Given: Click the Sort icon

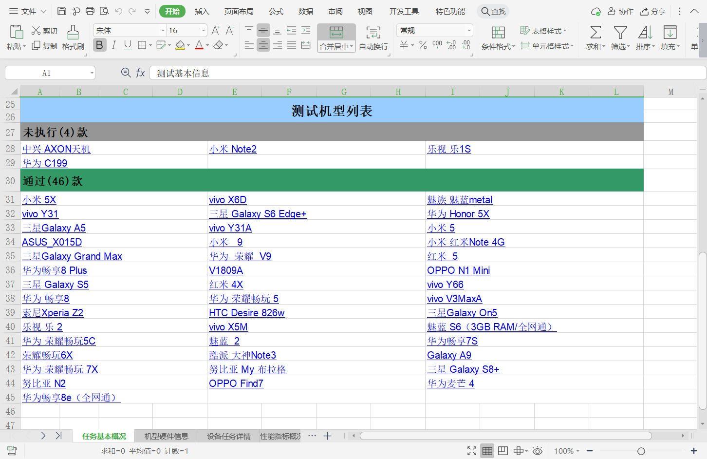Looking at the screenshot, I should (x=645, y=32).
